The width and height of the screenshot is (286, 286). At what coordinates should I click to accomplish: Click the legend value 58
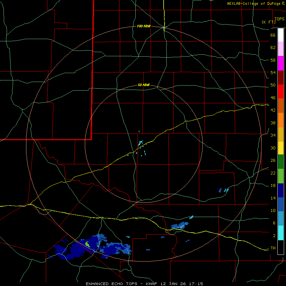273,60
